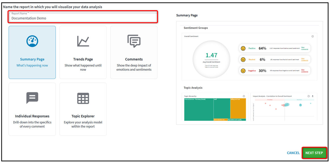Click CANCEL to dismiss the dialog
The image size is (332, 164).
coord(293,153)
